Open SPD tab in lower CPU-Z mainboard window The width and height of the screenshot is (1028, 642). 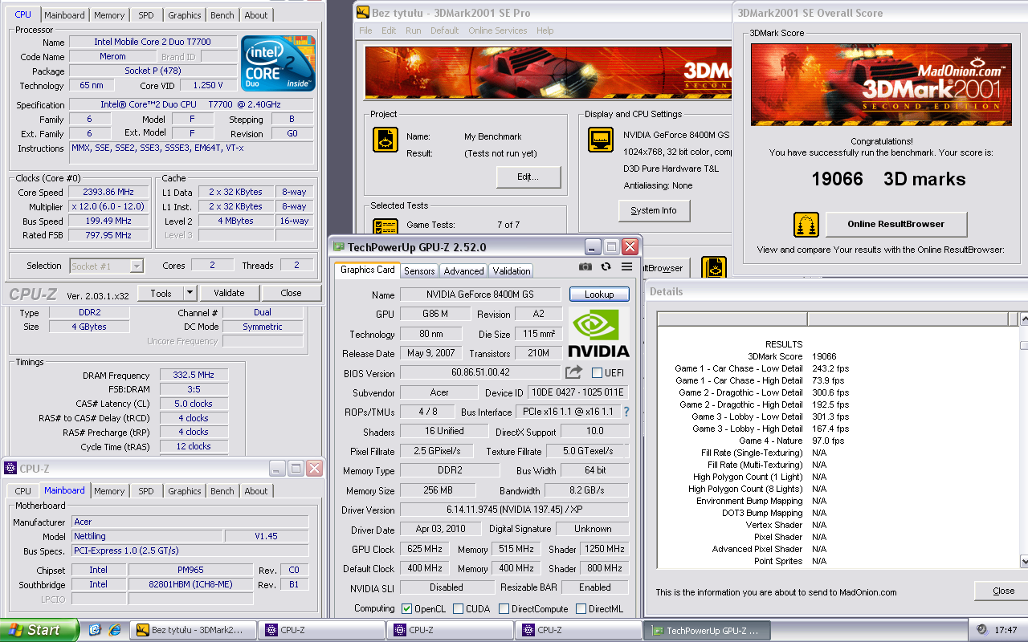(145, 490)
